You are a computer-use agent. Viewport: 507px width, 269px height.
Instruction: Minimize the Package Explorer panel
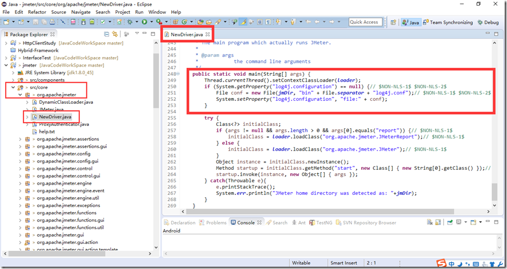[x=145, y=33]
